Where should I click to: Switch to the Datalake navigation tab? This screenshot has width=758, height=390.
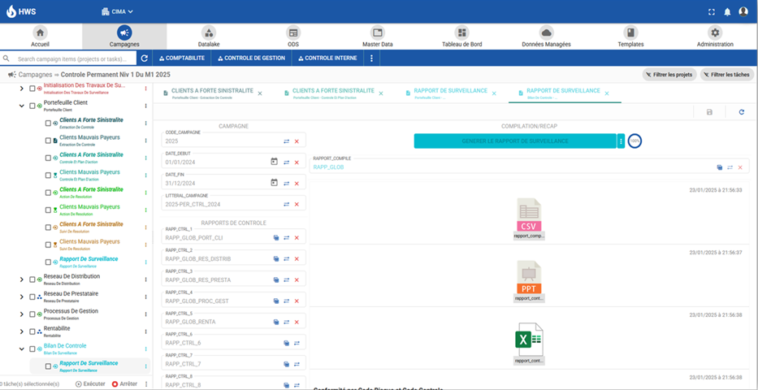pyautogui.click(x=209, y=37)
